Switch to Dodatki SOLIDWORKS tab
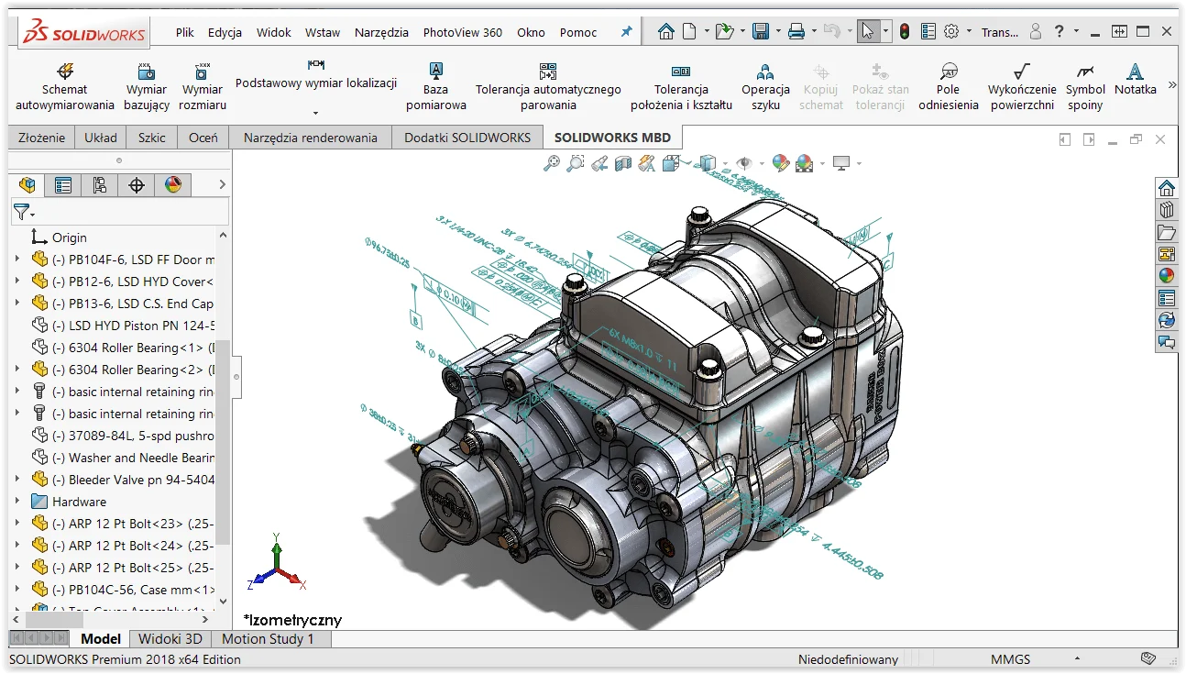This screenshot has height=674, width=1186. (x=467, y=138)
